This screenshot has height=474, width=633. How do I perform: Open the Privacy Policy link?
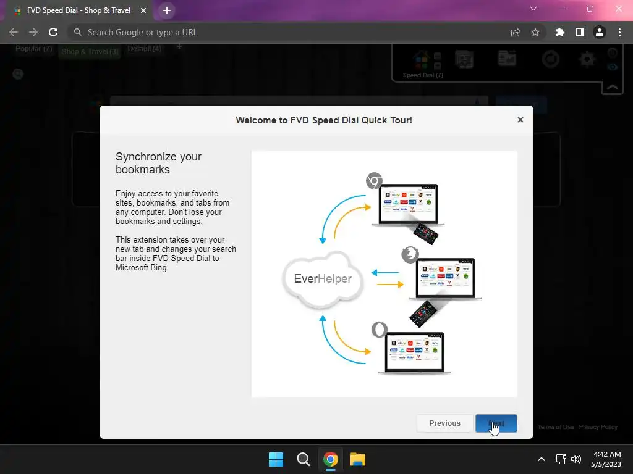(598, 427)
